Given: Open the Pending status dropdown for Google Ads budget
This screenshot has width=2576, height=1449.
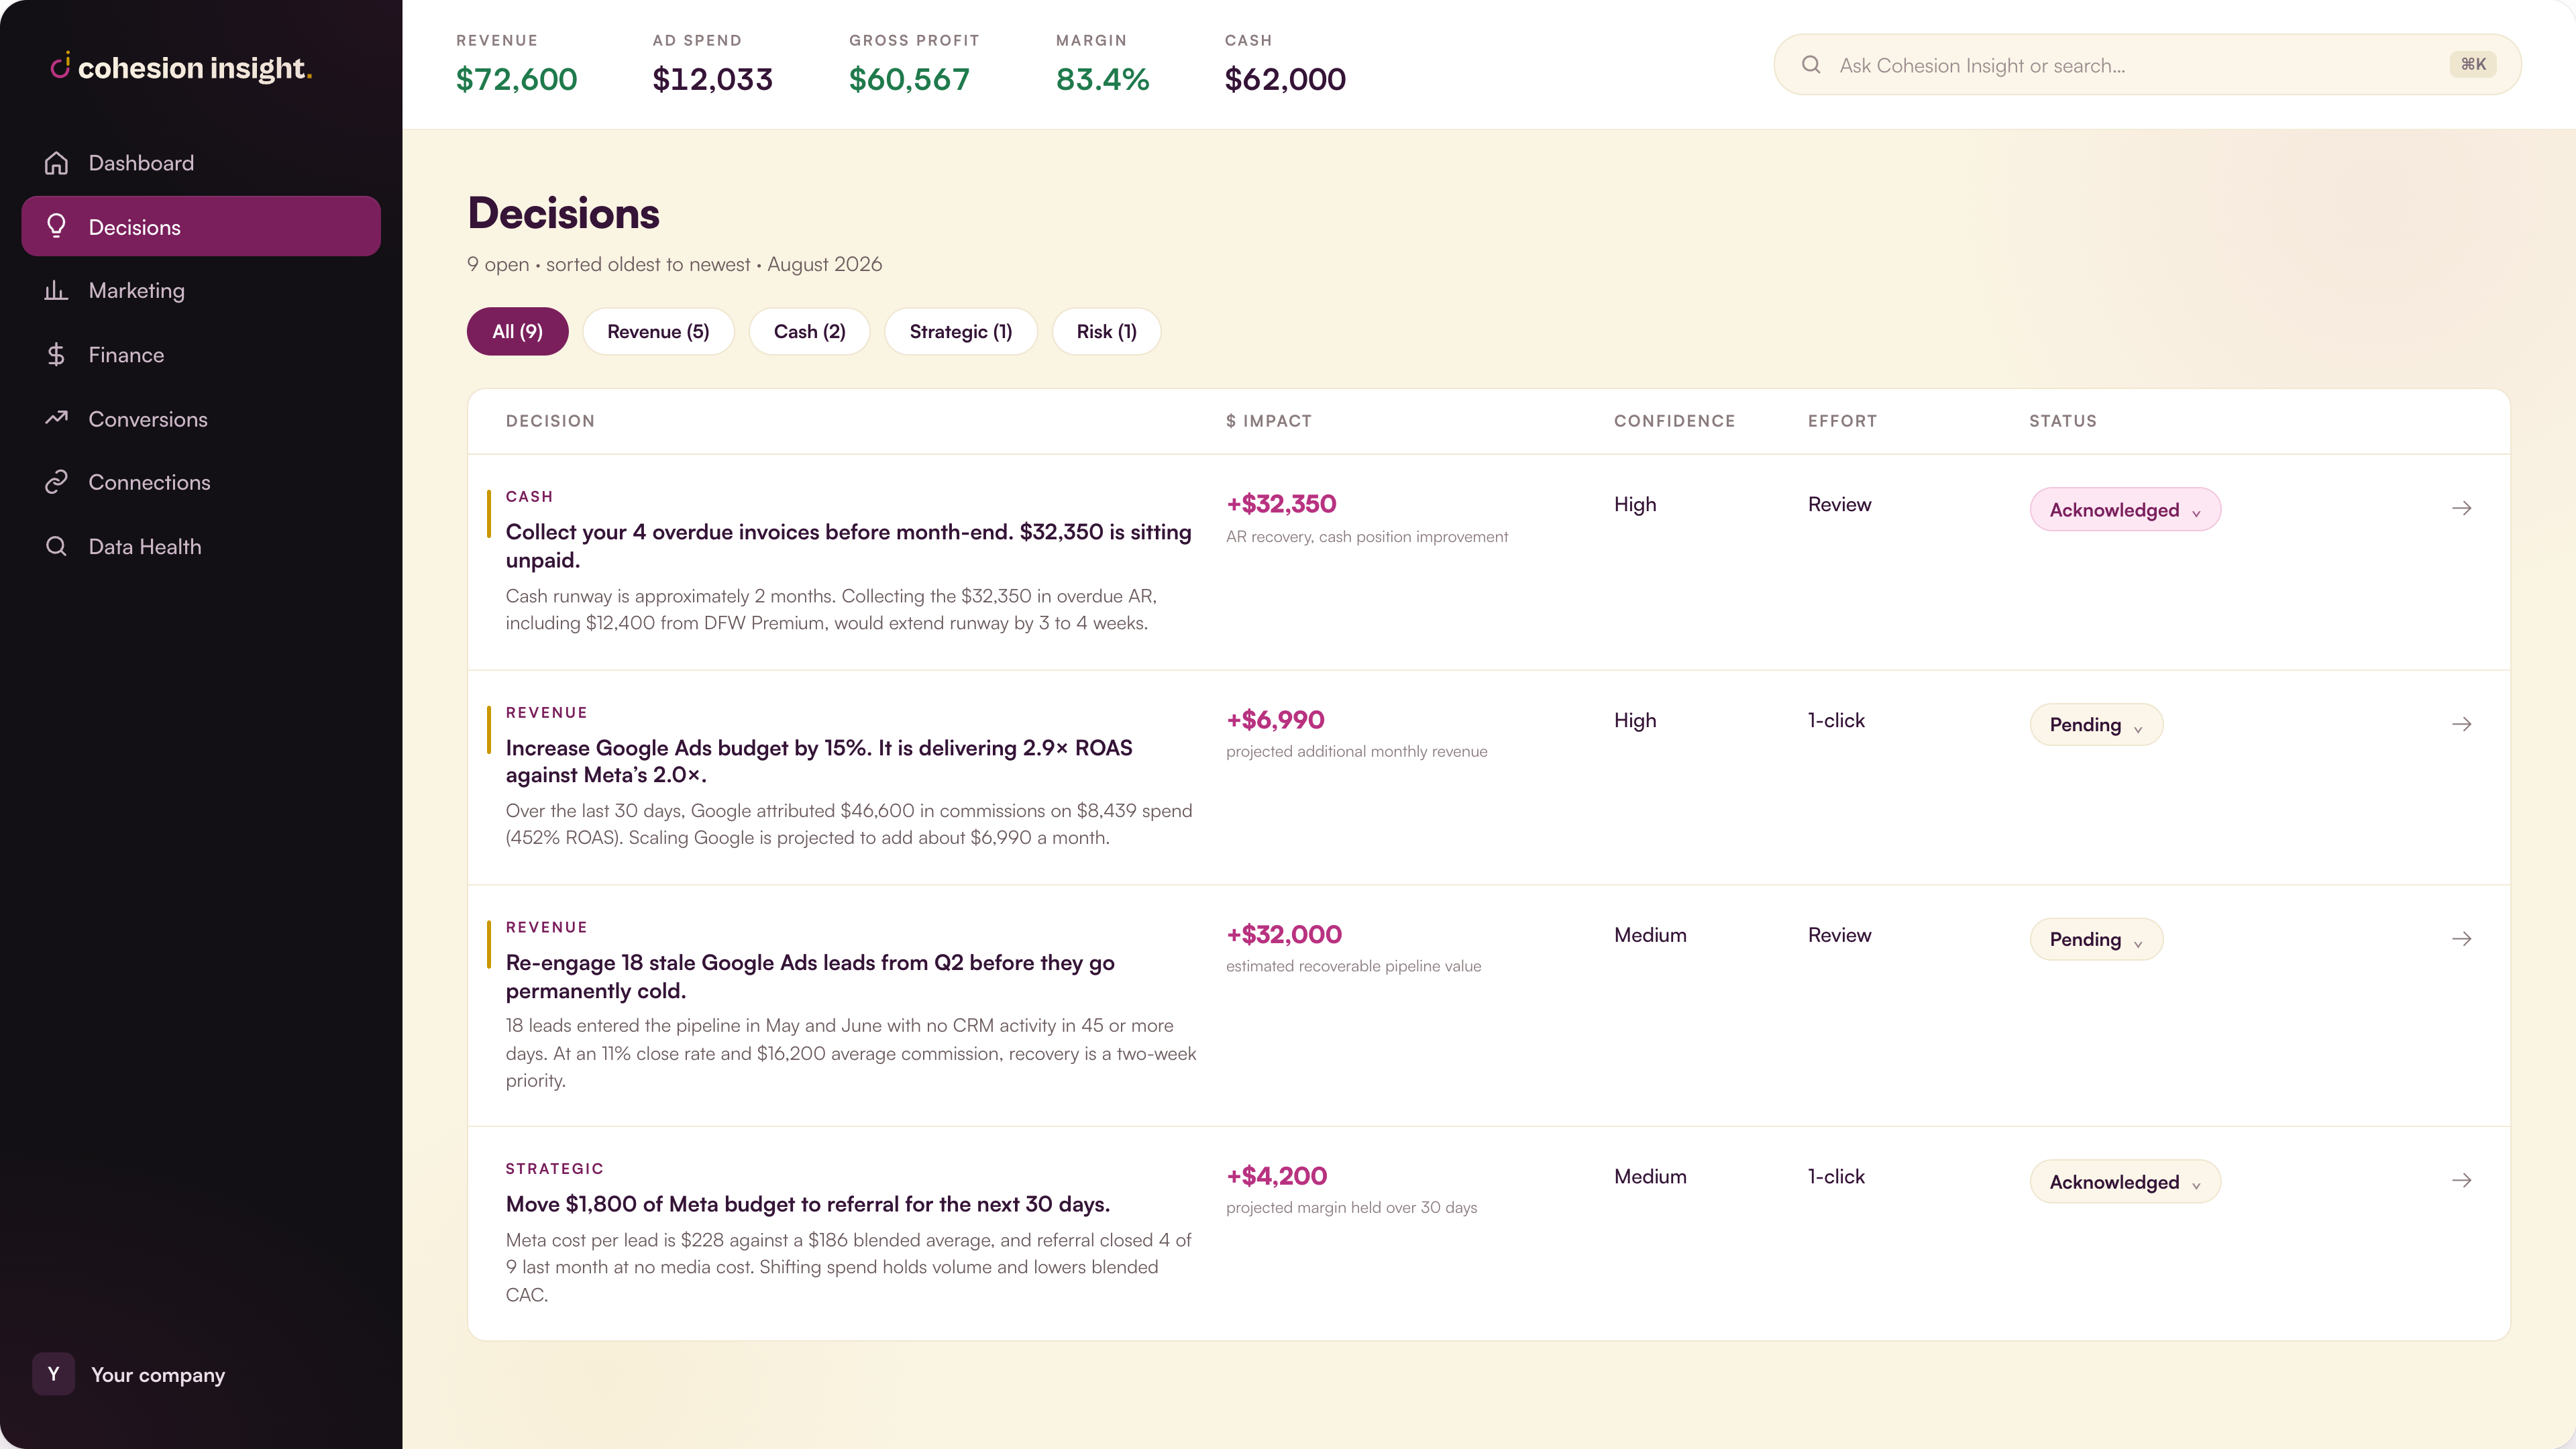Looking at the screenshot, I should click(2096, 724).
